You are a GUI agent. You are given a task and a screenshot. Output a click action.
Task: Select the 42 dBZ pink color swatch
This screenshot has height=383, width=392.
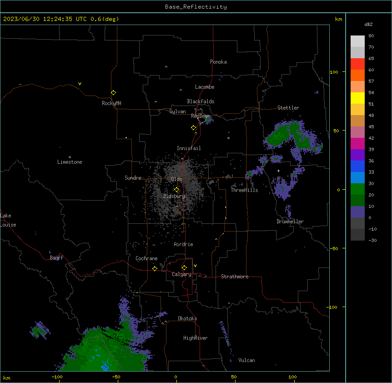tap(357, 132)
